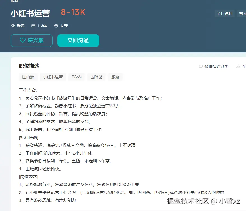Click the line 工作时间:朝九晚六
Viewport: 246px width, 211px height.
[56, 153]
